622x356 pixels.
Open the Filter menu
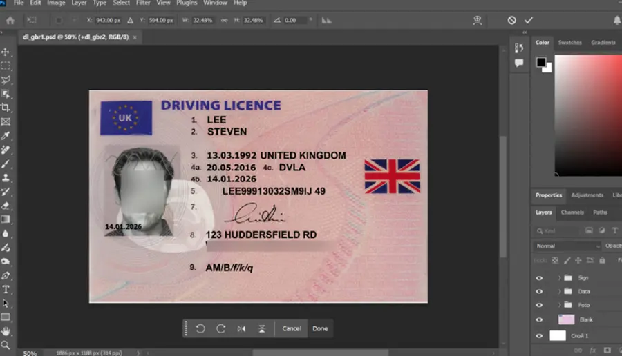click(143, 3)
